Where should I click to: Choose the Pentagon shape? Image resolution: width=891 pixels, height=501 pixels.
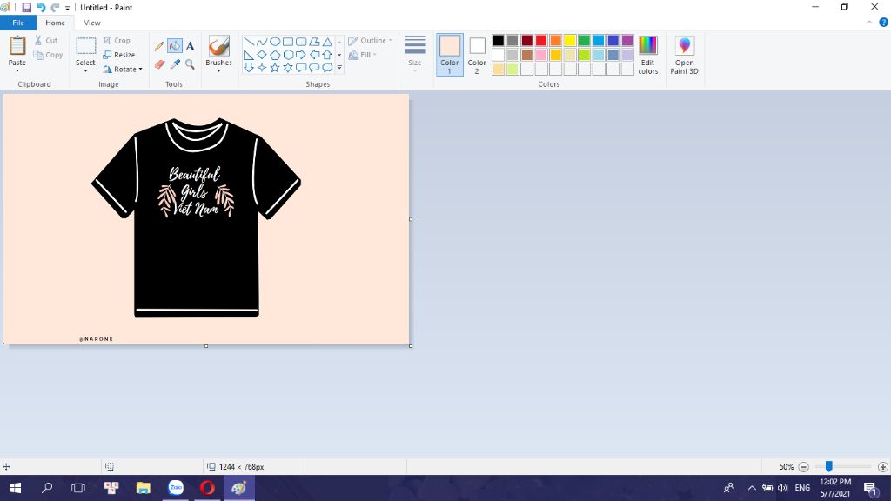pyautogui.click(x=274, y=55)
